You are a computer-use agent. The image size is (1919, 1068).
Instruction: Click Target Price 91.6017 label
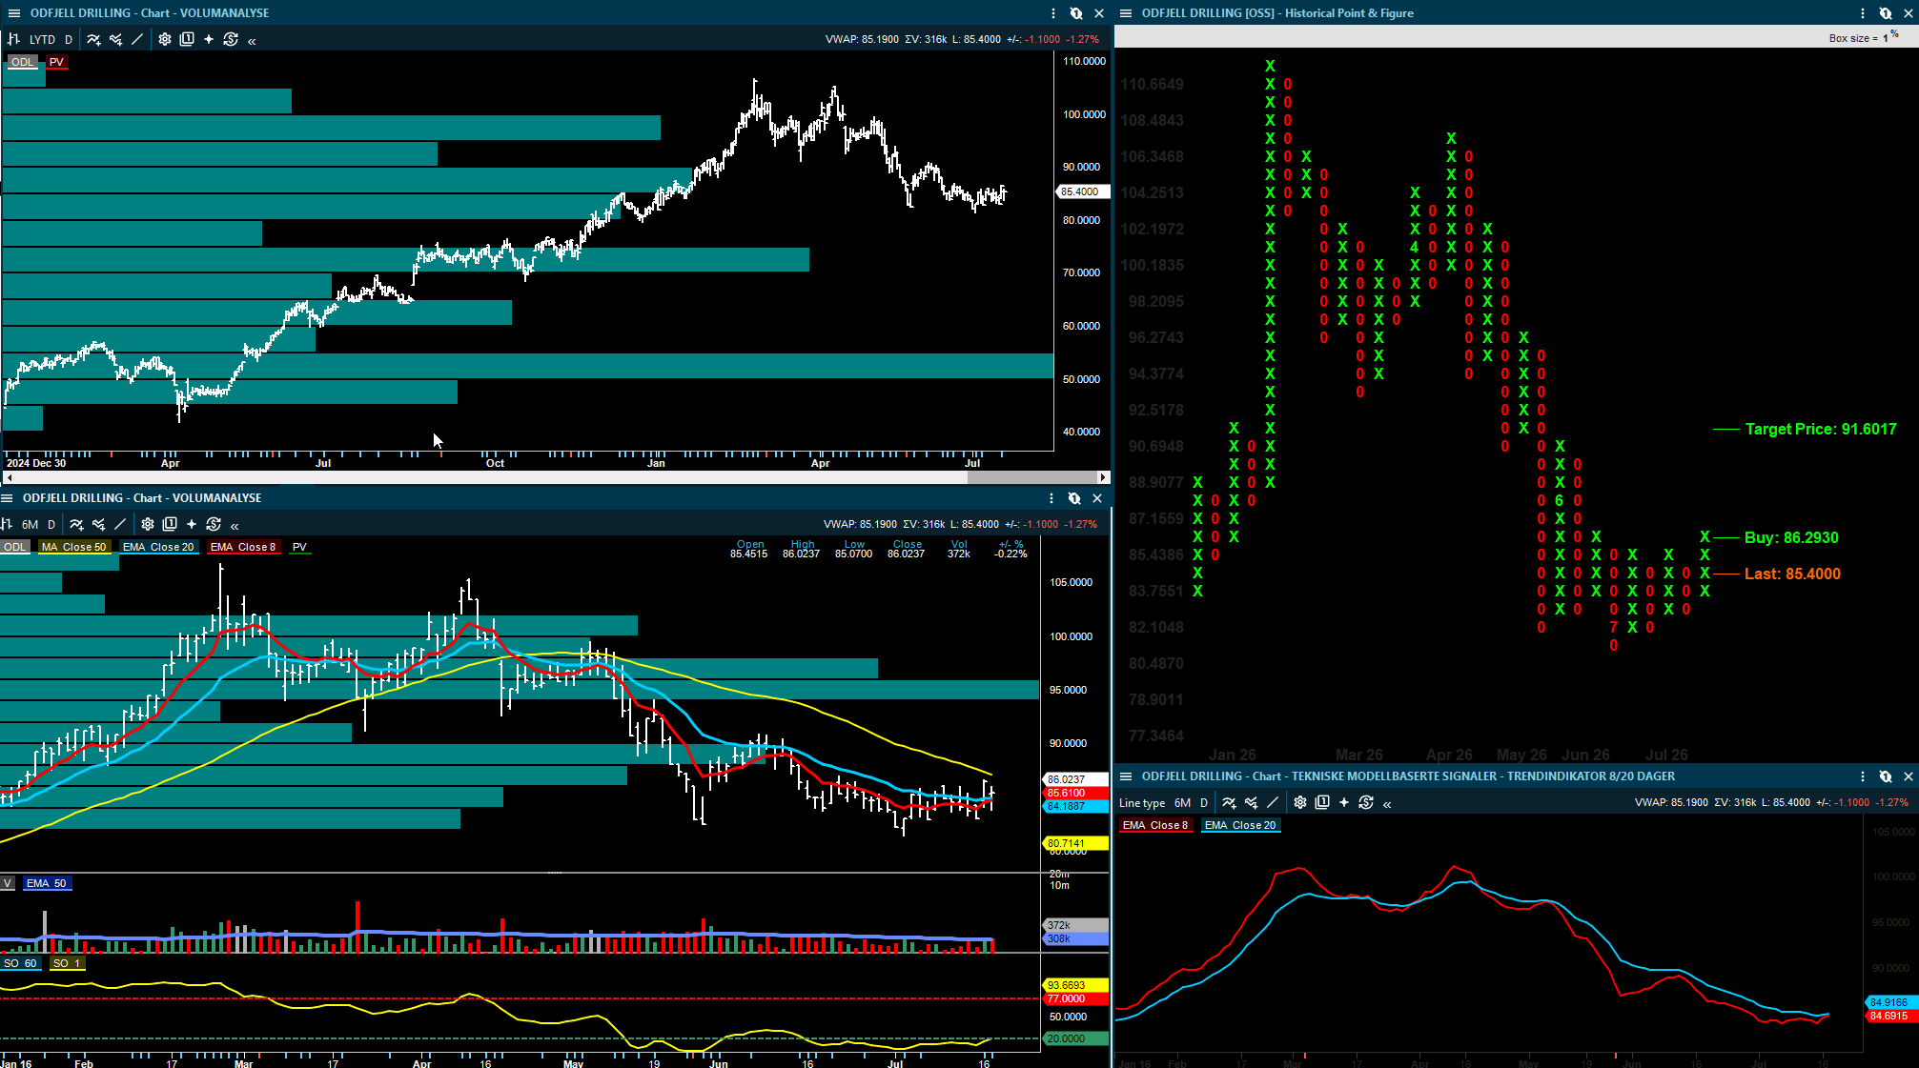[x=1821, y=429]
